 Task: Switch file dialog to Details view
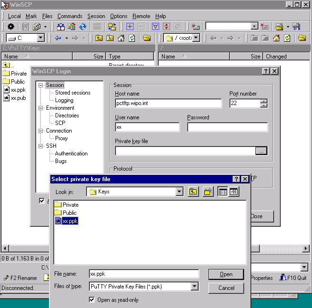click(x=233, y=192)
